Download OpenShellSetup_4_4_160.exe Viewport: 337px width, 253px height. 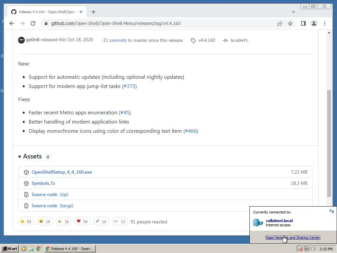point(62,172)
